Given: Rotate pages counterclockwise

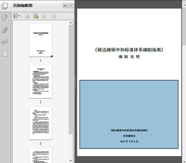Looking at the screenshot, I should pyautogui.click(x=45, y=16).
